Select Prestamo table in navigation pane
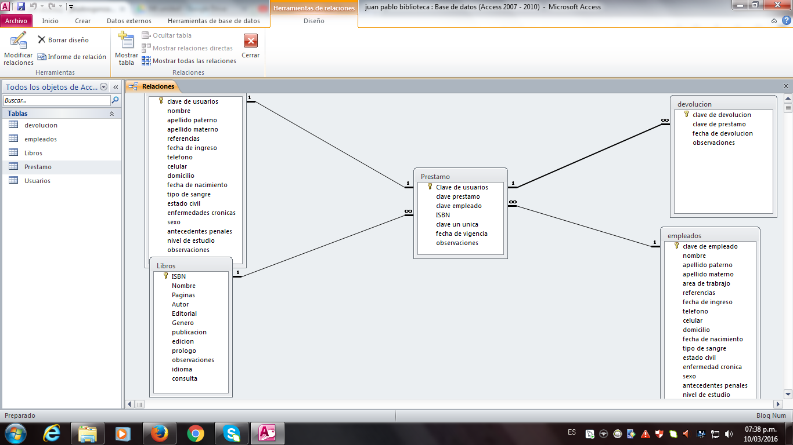793x445 pixels. (x=62, y=167)
